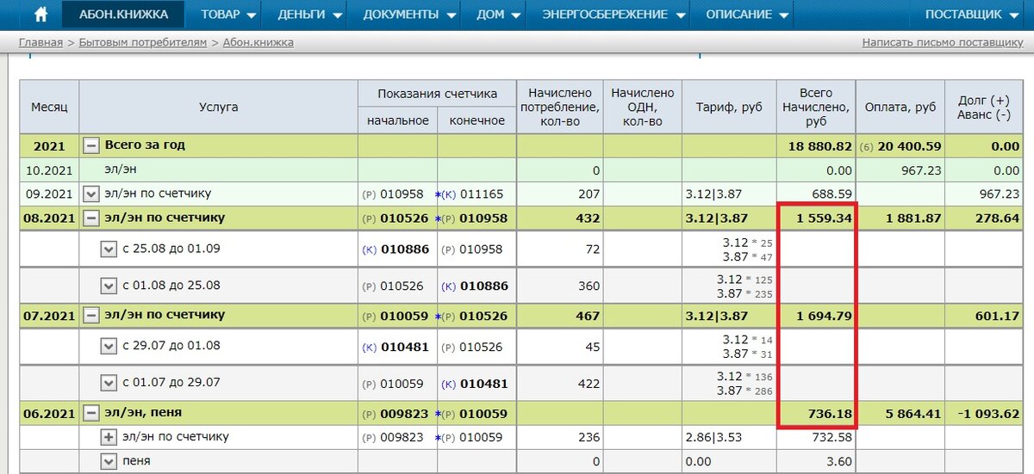Select the АБОН.КНИЖКА tab
The image size is (1034, 474).
coord(123,15)
